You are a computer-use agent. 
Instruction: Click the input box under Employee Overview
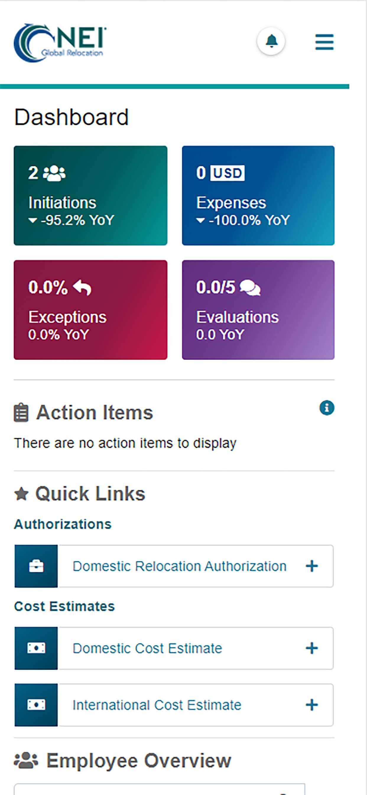point(160,789)
